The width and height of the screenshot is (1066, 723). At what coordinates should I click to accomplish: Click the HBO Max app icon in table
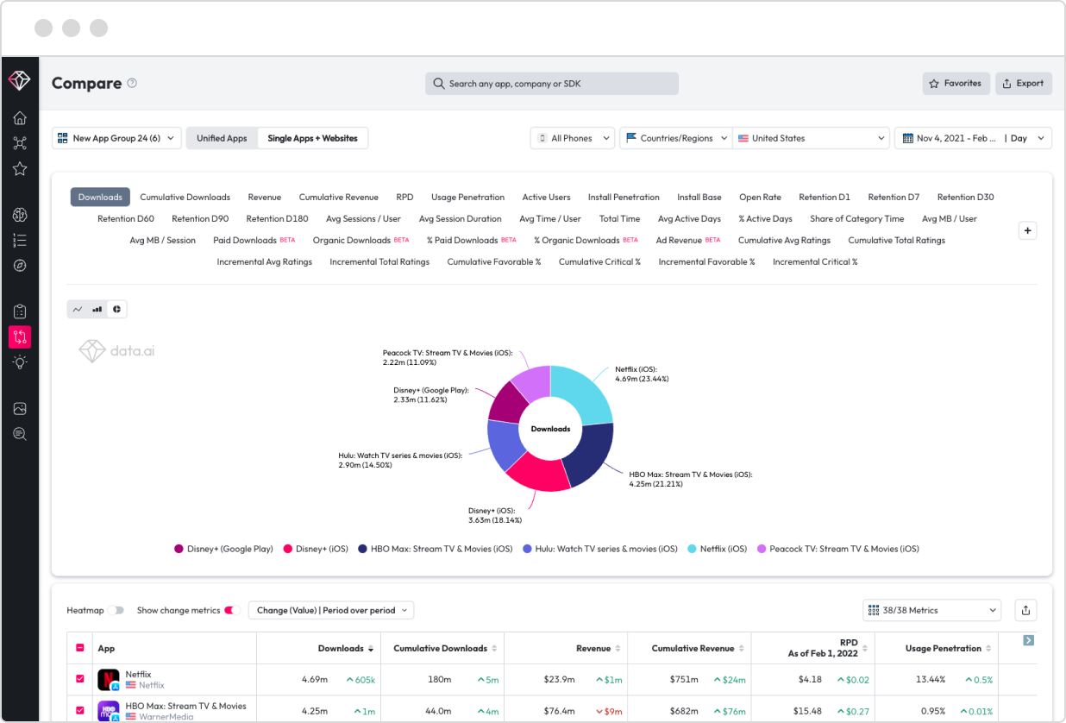point(108,711)
